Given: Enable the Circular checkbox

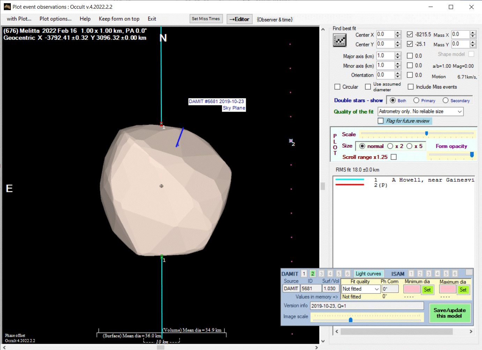Looking at the screenshot, I should pyautogui.click(x=338, y=87).
